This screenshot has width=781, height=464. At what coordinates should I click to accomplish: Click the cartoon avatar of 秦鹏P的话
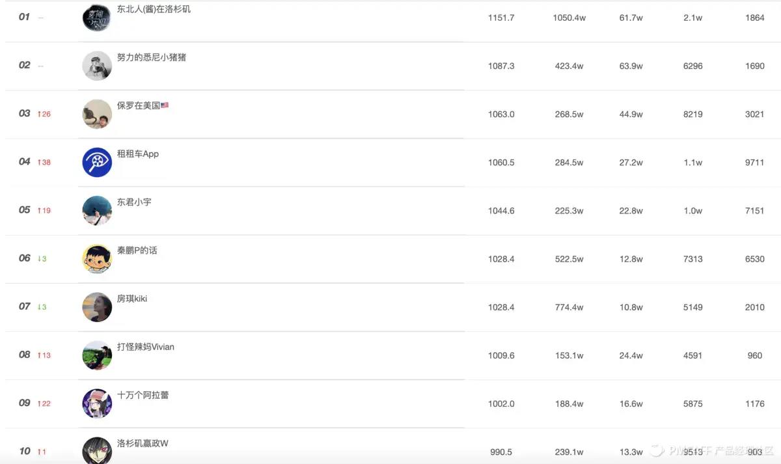pos(97,258)
